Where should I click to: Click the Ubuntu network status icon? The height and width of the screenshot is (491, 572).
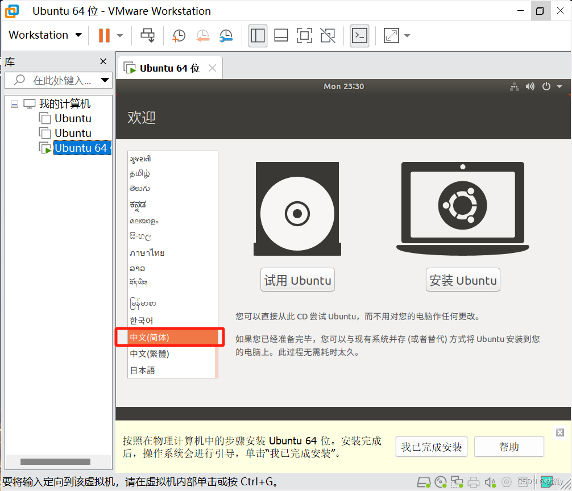(x=515, y=87)
